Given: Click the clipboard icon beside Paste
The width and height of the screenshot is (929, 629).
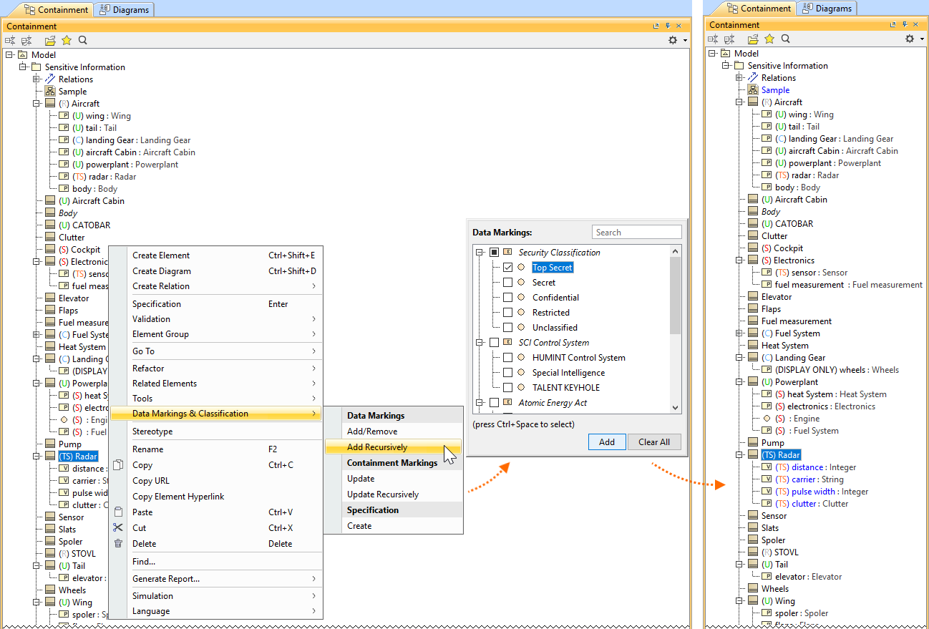Looking at the screenshot, I should tap(119, 512).
